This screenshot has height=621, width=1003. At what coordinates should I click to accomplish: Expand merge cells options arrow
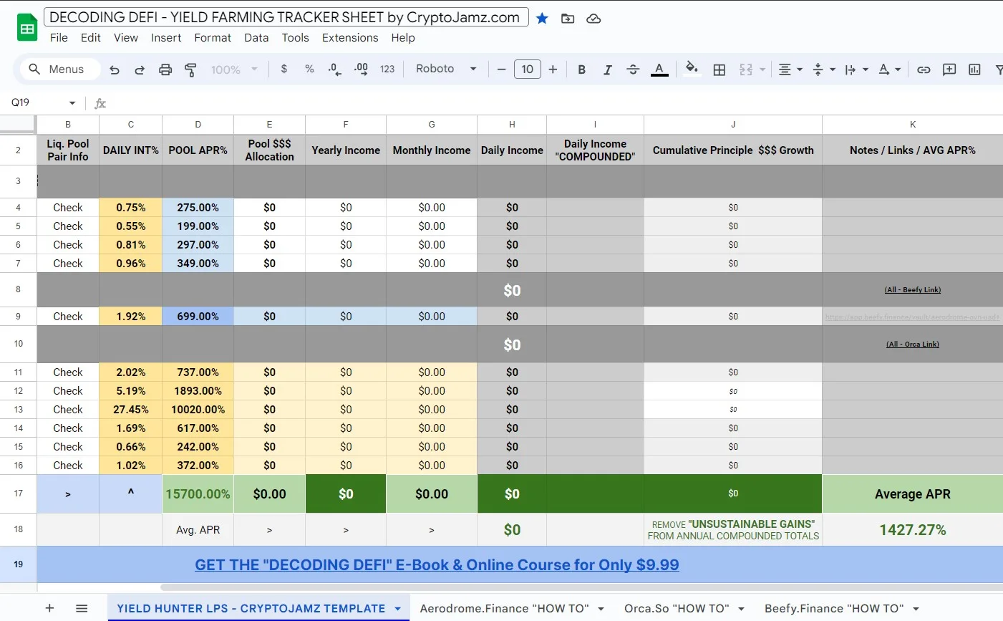[x=762, y=69]
